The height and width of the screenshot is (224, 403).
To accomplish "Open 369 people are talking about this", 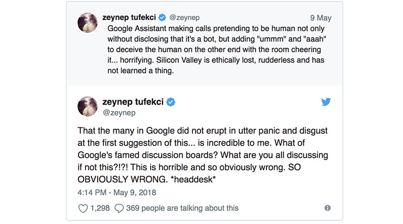I will (182, 208).
